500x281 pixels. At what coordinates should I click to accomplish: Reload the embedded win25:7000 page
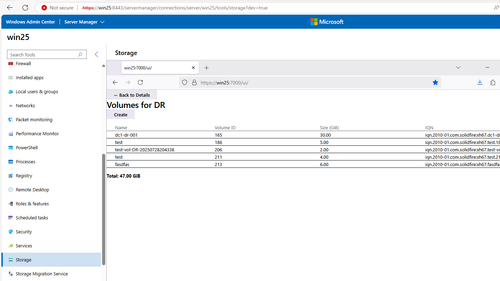point(140,82)
